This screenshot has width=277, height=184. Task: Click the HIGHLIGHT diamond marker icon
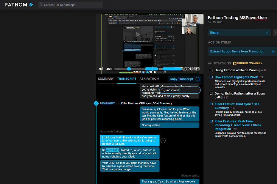coord(96,103)
